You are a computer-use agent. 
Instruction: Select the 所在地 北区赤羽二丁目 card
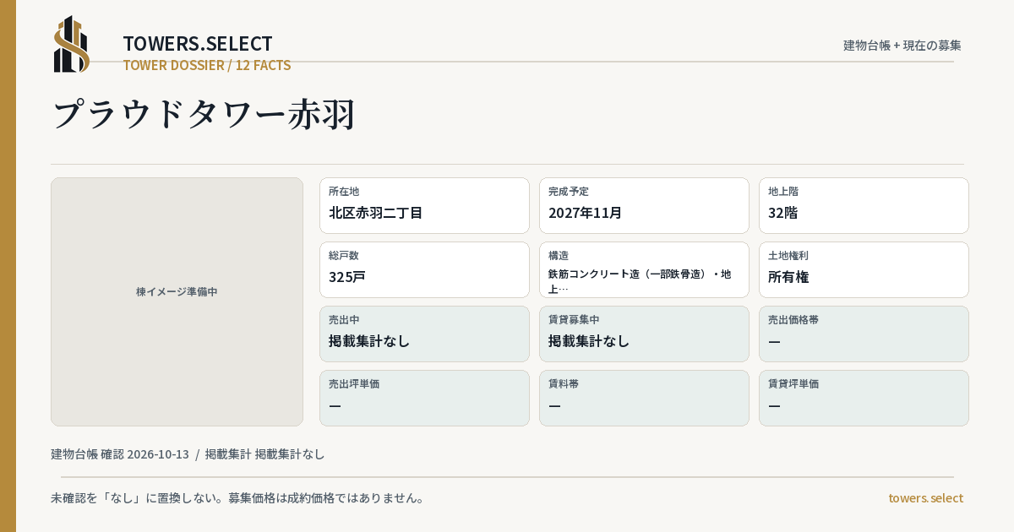click(x=424, y=205)
